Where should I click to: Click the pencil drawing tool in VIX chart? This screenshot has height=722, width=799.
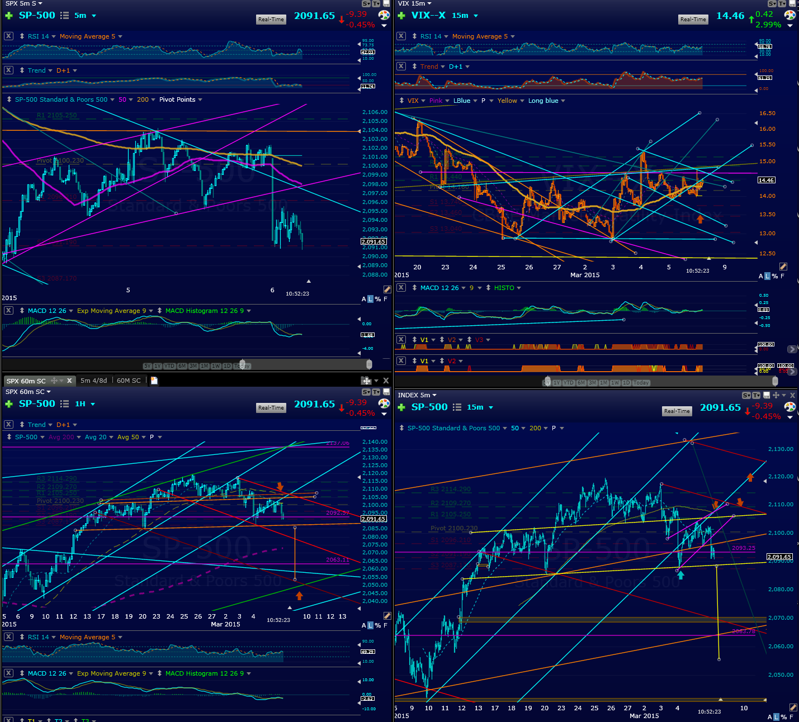783,267
